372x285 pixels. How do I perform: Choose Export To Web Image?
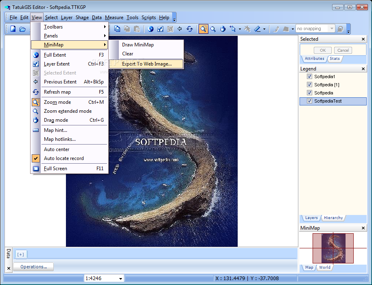(x=146, y=64)
